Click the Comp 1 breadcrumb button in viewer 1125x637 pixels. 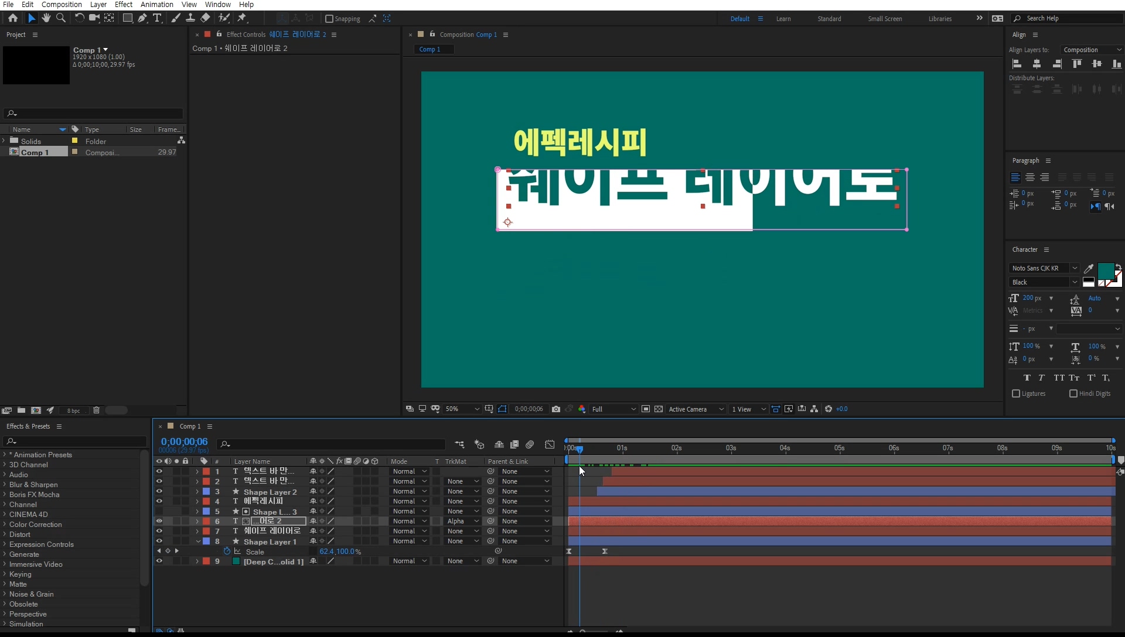[x=429, y=50]
